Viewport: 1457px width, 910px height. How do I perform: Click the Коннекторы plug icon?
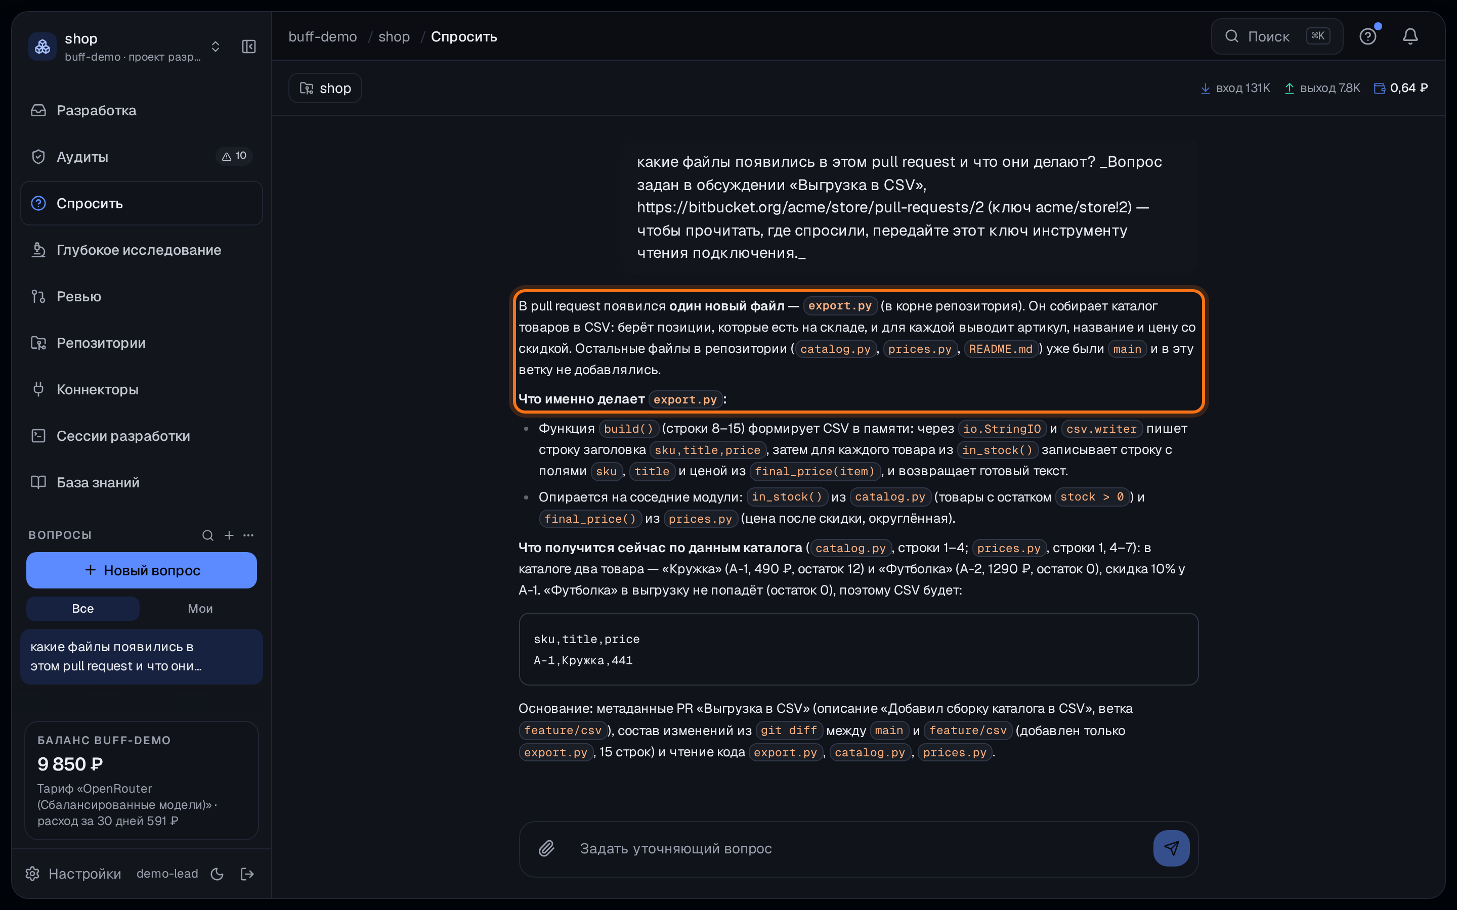(x=38, y=389)
